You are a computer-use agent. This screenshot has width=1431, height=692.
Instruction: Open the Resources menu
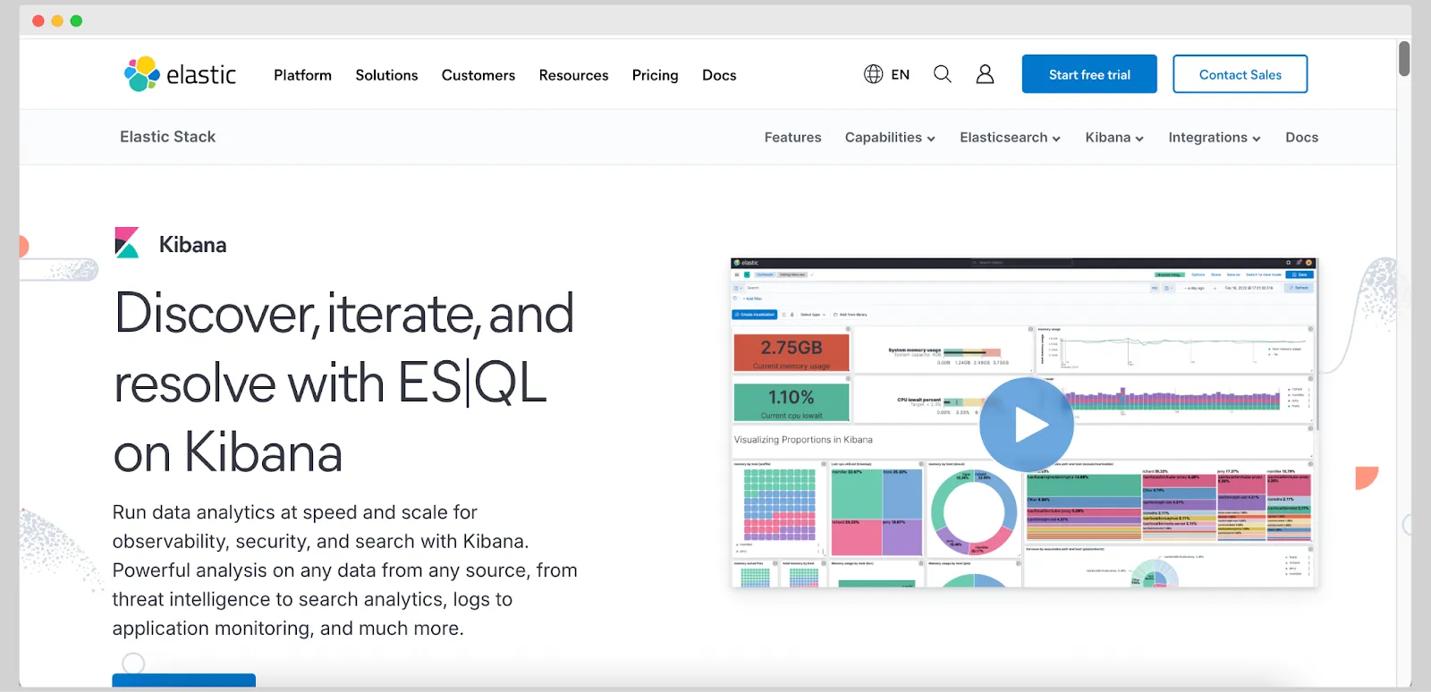573,75
